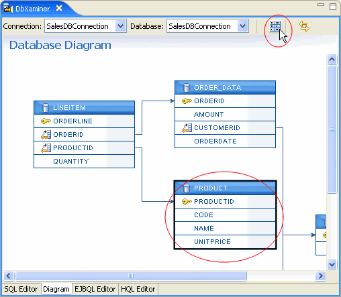Switch to the Diagram tab
This screenshot has width=341, height=297.
click(x=56, y=289)
